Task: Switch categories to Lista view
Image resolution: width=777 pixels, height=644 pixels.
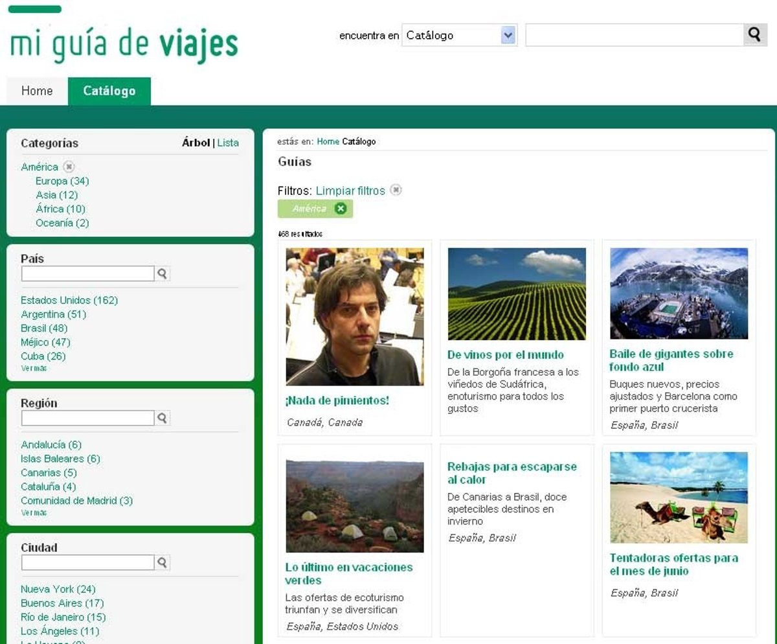Action: click(228, 143)
